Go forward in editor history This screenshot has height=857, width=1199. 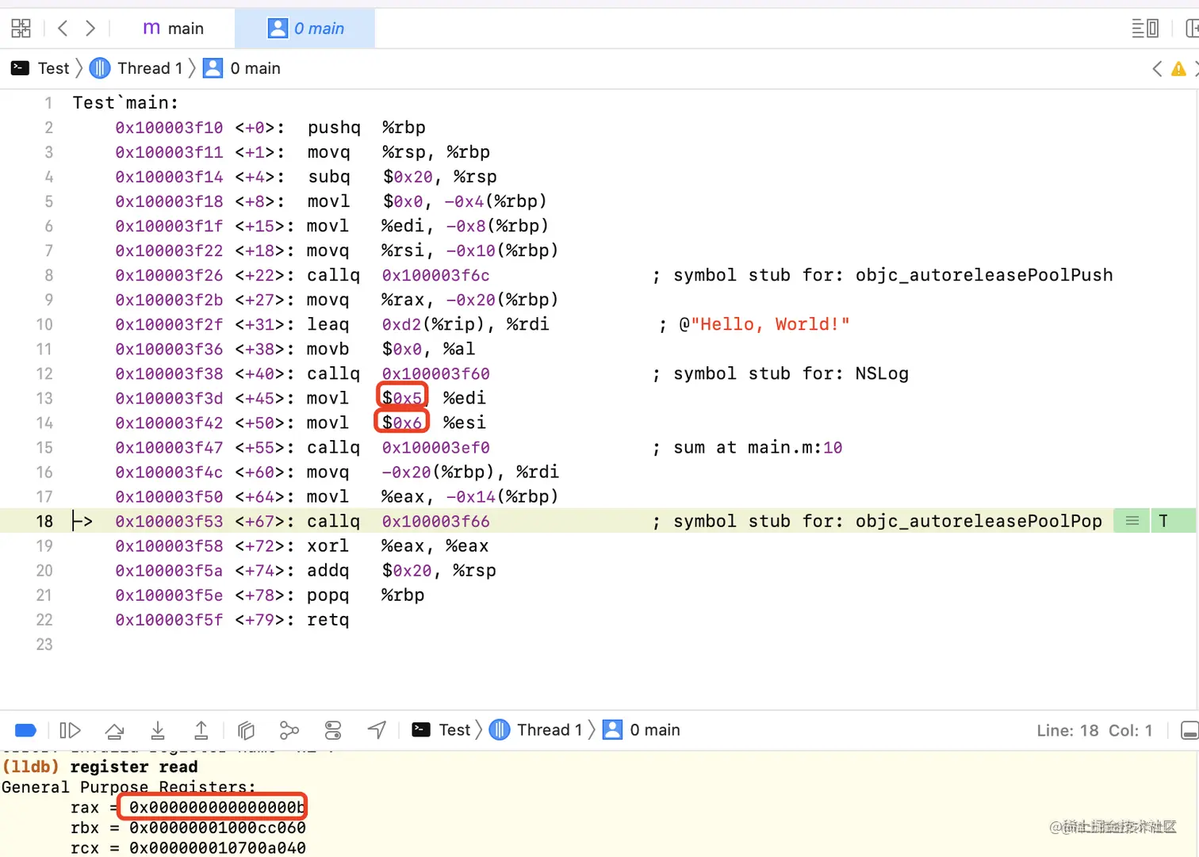tap(90, 29)
